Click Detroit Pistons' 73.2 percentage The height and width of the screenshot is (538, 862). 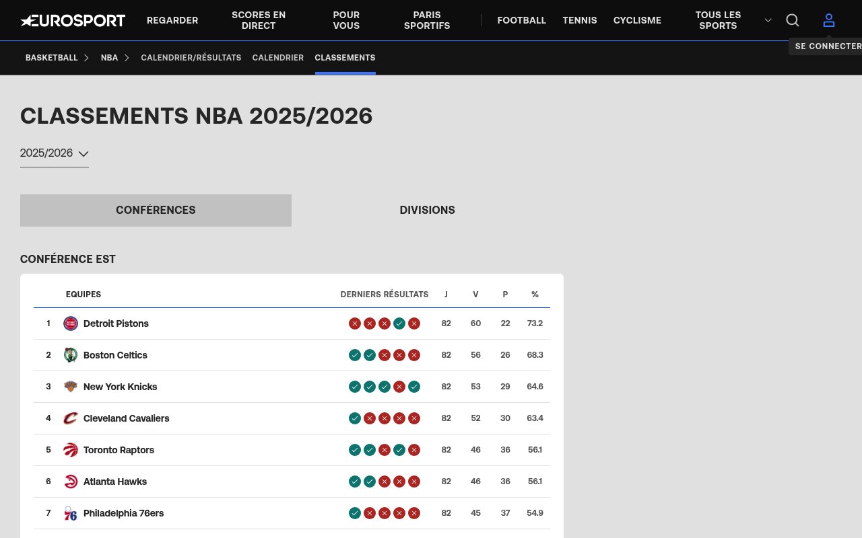pos(535,323)
